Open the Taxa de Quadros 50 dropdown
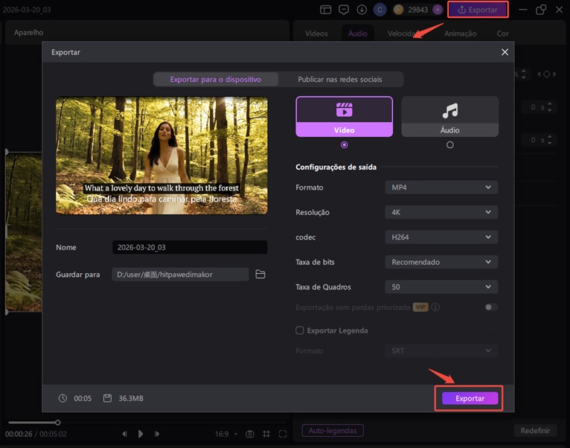Screen dimensions: 570x448 coord(441,287)
